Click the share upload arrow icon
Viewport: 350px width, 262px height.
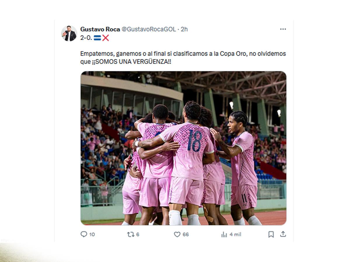point(283,234)
